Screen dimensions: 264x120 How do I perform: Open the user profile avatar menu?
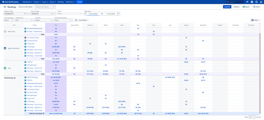pos(261,2)
